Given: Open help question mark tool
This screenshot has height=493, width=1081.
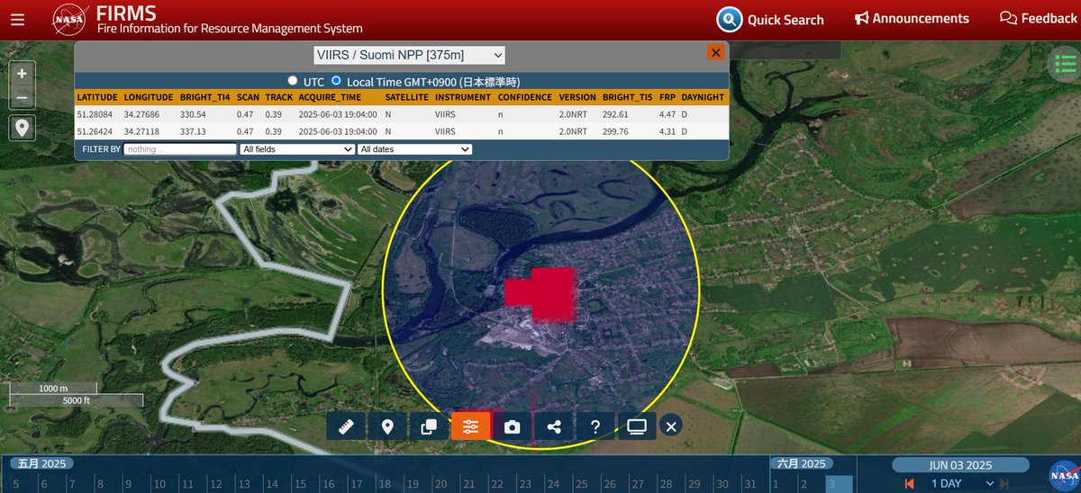Looking at the screenshot, I should (x=595, y=426).
